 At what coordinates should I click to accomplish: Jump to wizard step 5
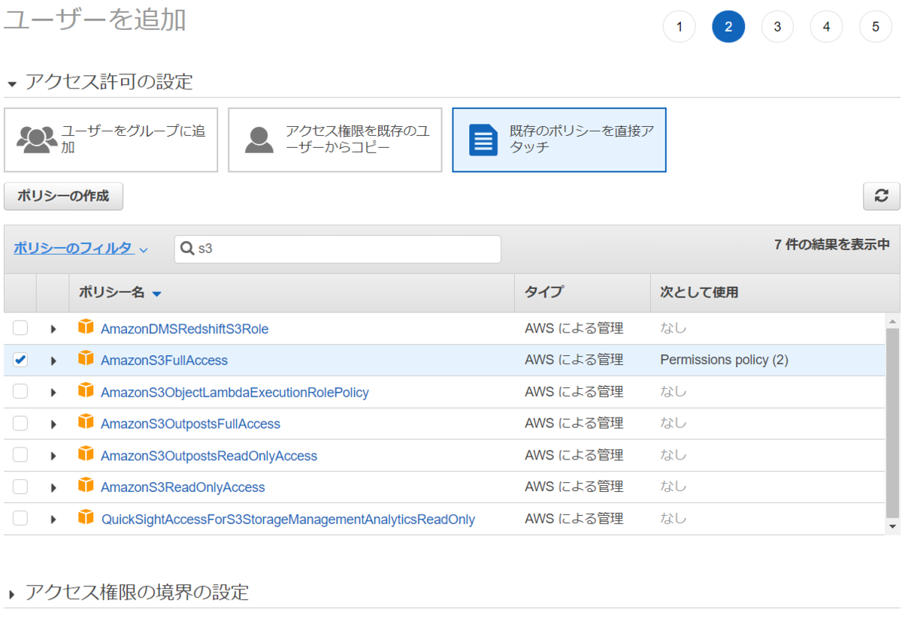point(876,27)
